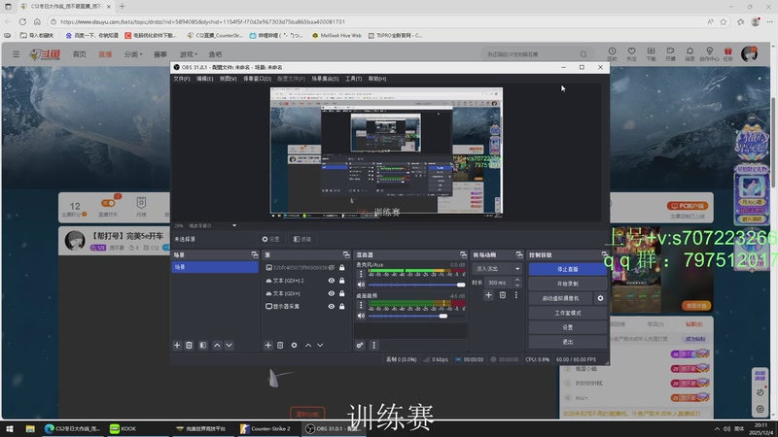778x437 pixels.
Task: Undock the scenes panel
Action: (255, 254)
